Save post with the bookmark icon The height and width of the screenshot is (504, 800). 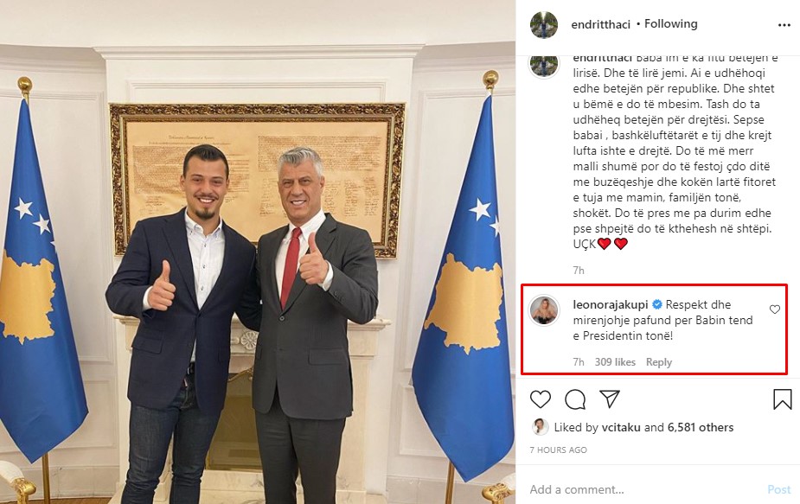click(782, 399)
